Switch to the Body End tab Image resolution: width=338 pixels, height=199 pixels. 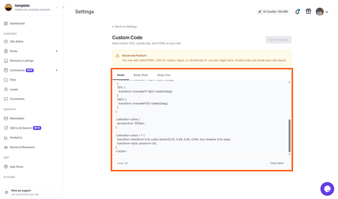(163, 75)
